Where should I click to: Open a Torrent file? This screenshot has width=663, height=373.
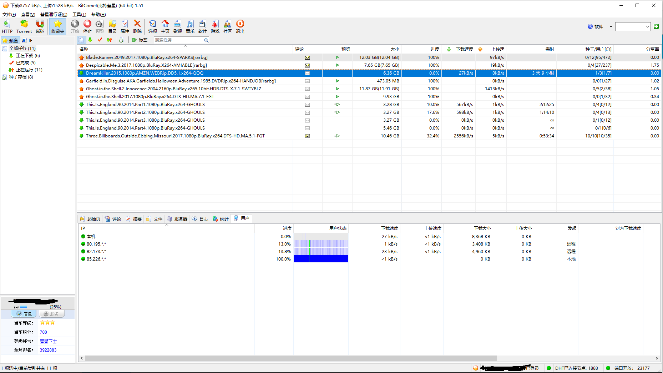click(24, 26)
